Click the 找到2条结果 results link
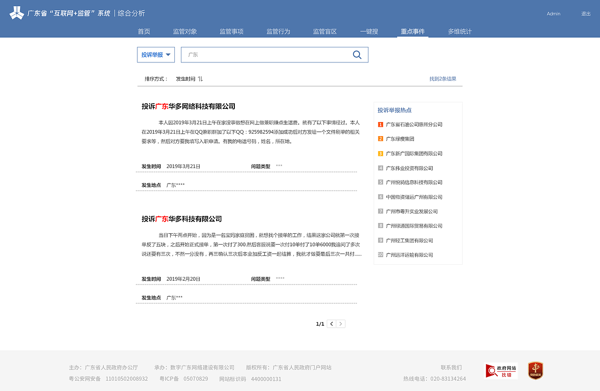The image size is (600, 391). tap(443, 78)
